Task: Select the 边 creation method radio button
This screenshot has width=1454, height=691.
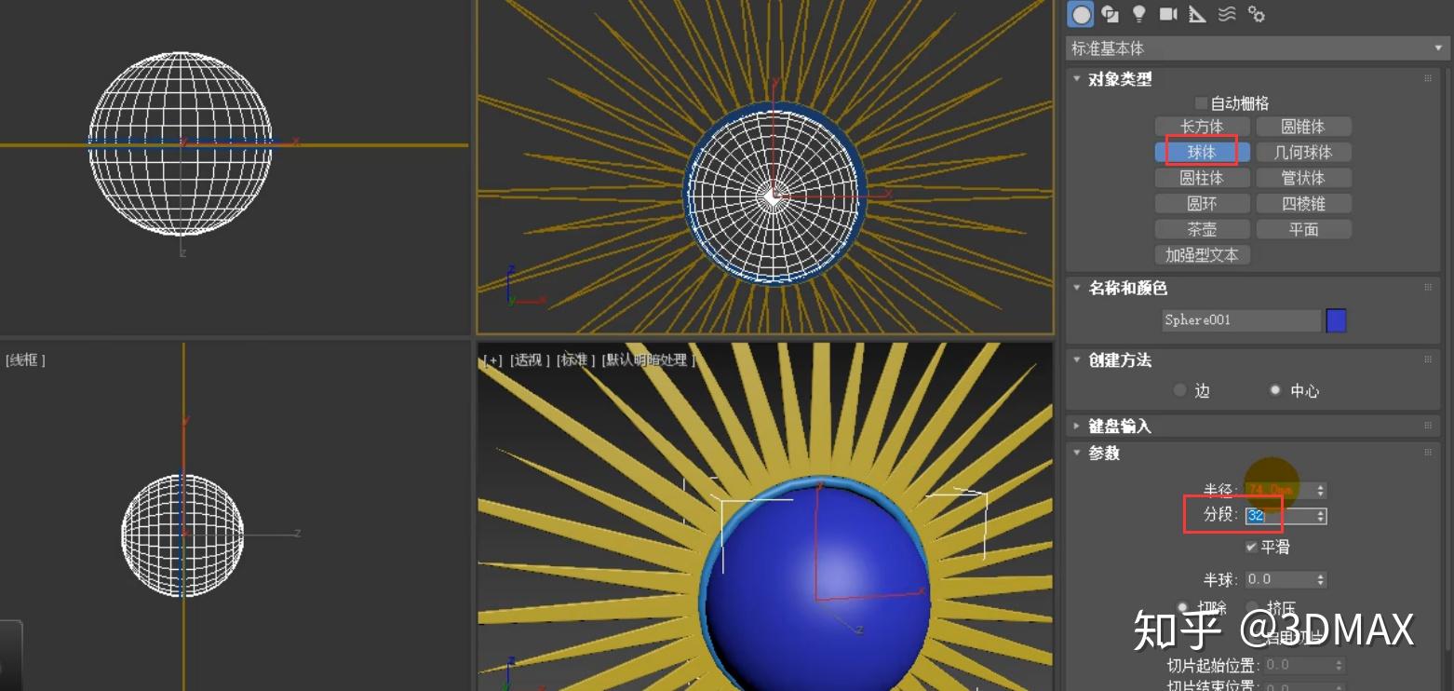Action: coord(1179,391)
